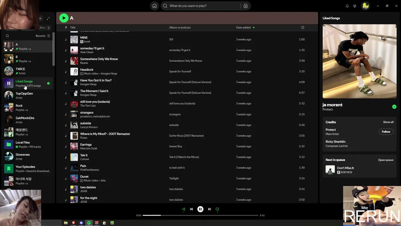Open Friend Activity icon
The width and height of the screenshot is (401, 226).
coord(355,6)
